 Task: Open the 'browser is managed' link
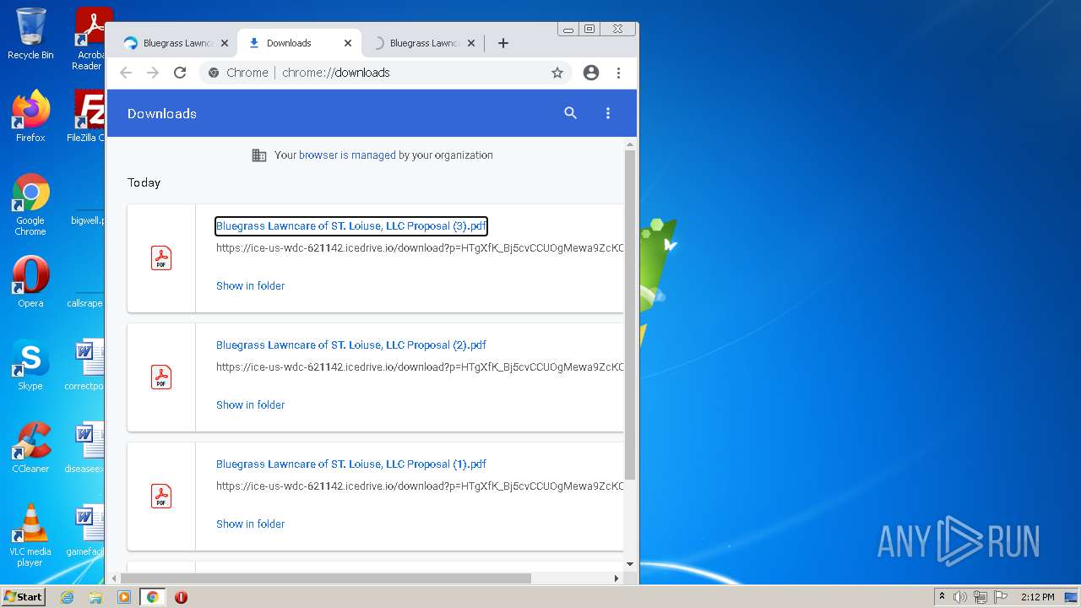pos(347,155)
